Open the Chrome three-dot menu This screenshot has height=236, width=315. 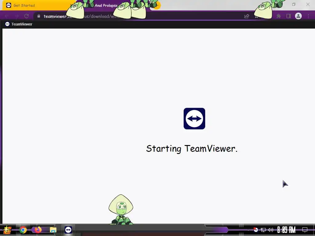(x=308, y=16)
